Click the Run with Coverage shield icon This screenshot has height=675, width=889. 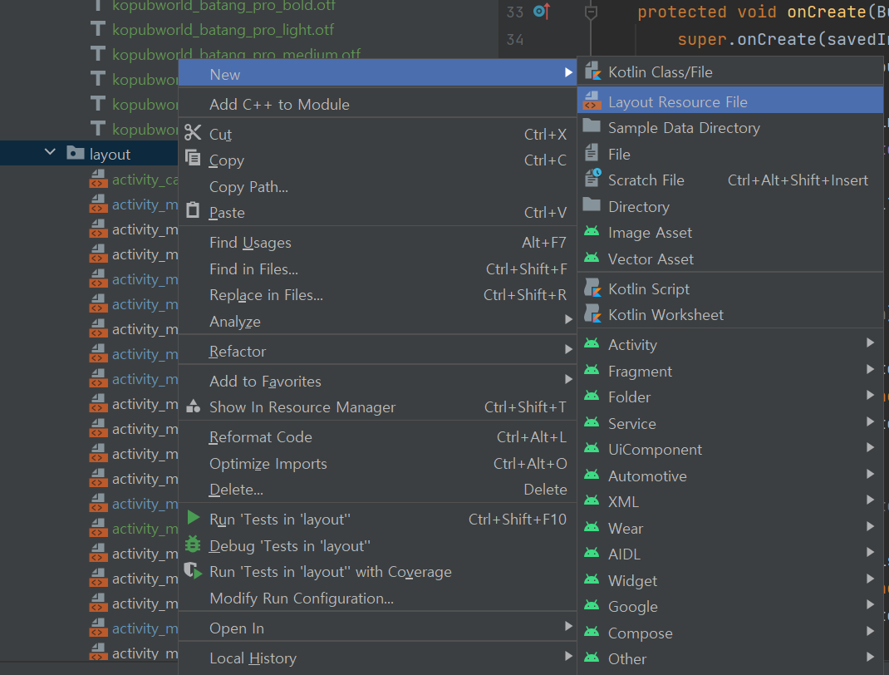click(193, 570)
